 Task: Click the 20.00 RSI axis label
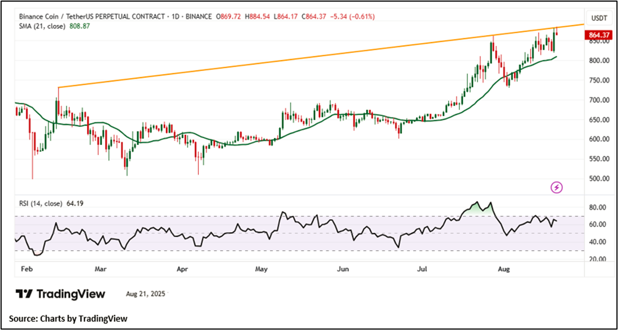pyautogui.click(x=596, y=260)
